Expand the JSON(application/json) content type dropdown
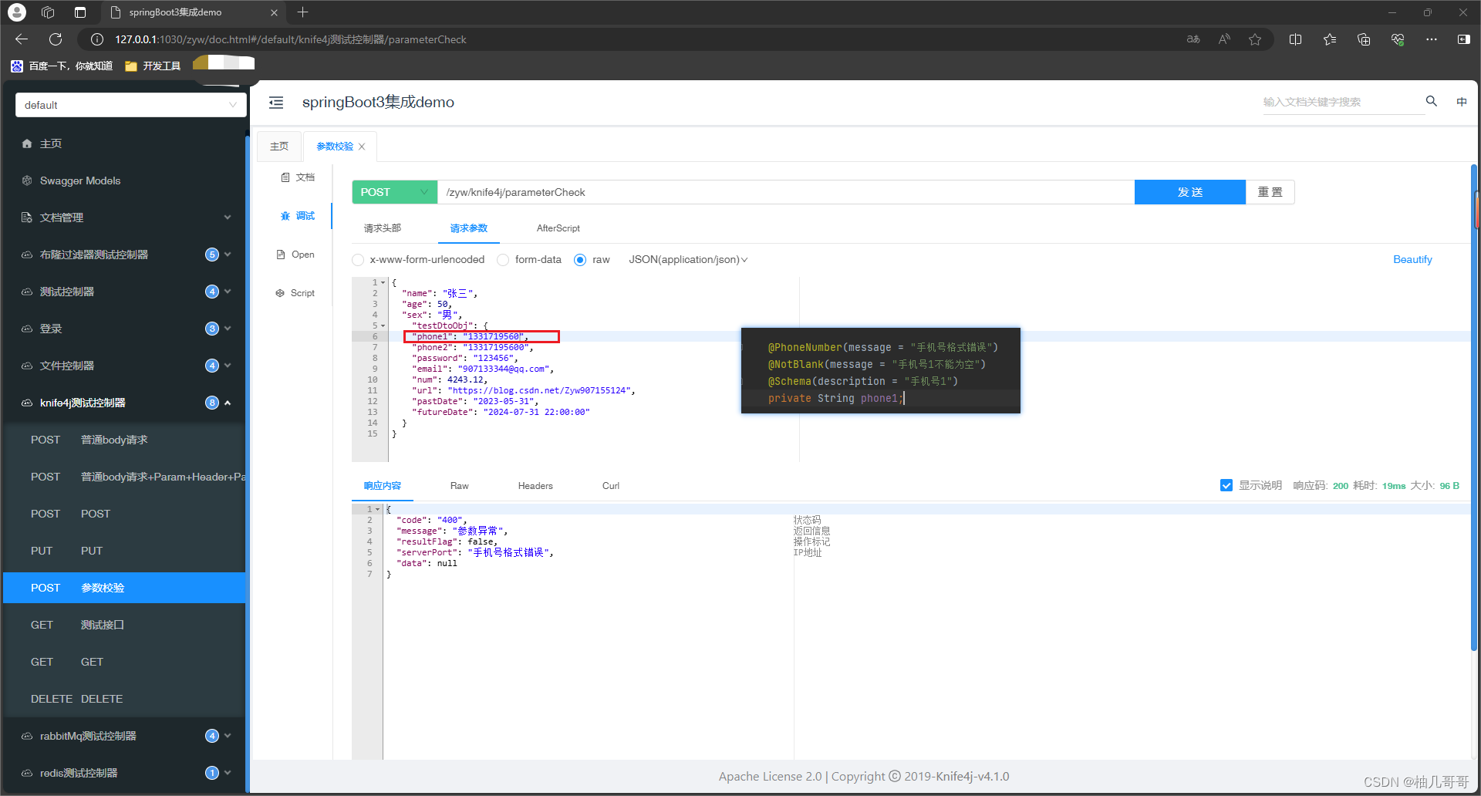The width and height of the screenshot is (1481, 796). (688, 260)
